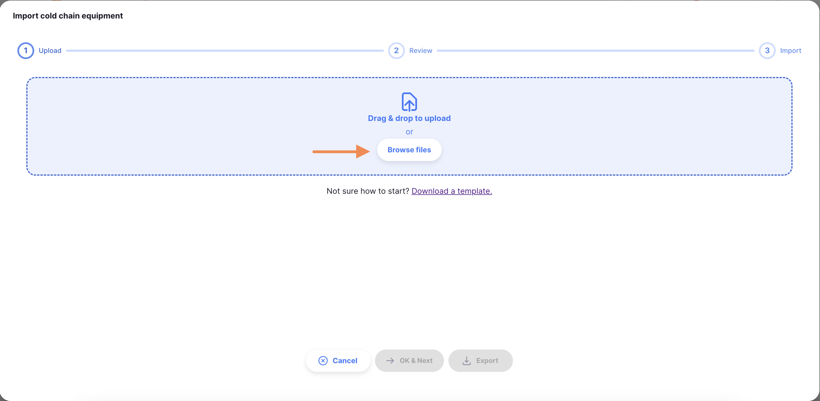Click the Import step label
820x401 pixels.
[790, 50]
